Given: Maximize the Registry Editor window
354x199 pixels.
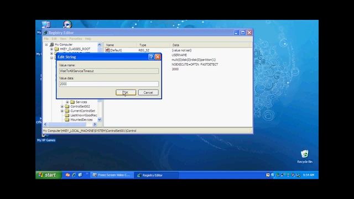Looking at the screenshot, I should point(243,33).
